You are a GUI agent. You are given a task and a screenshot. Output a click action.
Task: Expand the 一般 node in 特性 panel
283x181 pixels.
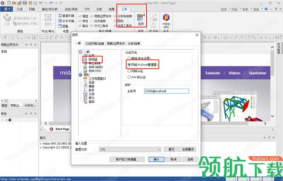(x=2, y=120)
